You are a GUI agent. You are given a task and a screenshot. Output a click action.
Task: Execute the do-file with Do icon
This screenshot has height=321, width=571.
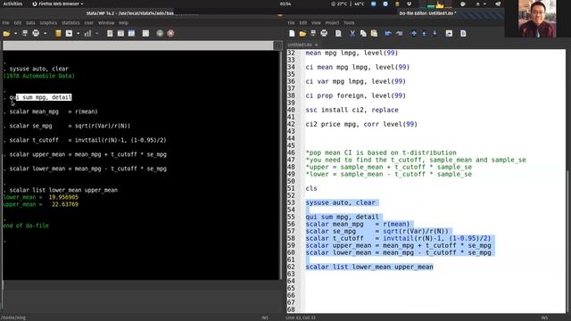[463, 34]
